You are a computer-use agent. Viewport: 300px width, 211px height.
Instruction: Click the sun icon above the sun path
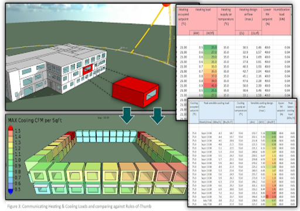[166, 4]
